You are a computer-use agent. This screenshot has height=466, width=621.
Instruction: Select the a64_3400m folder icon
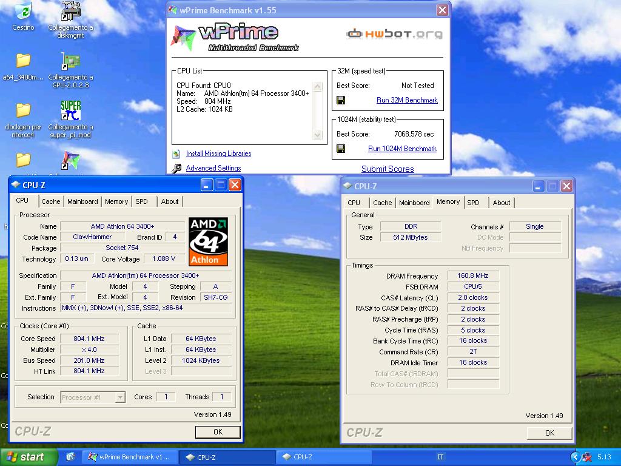[24, 61]
